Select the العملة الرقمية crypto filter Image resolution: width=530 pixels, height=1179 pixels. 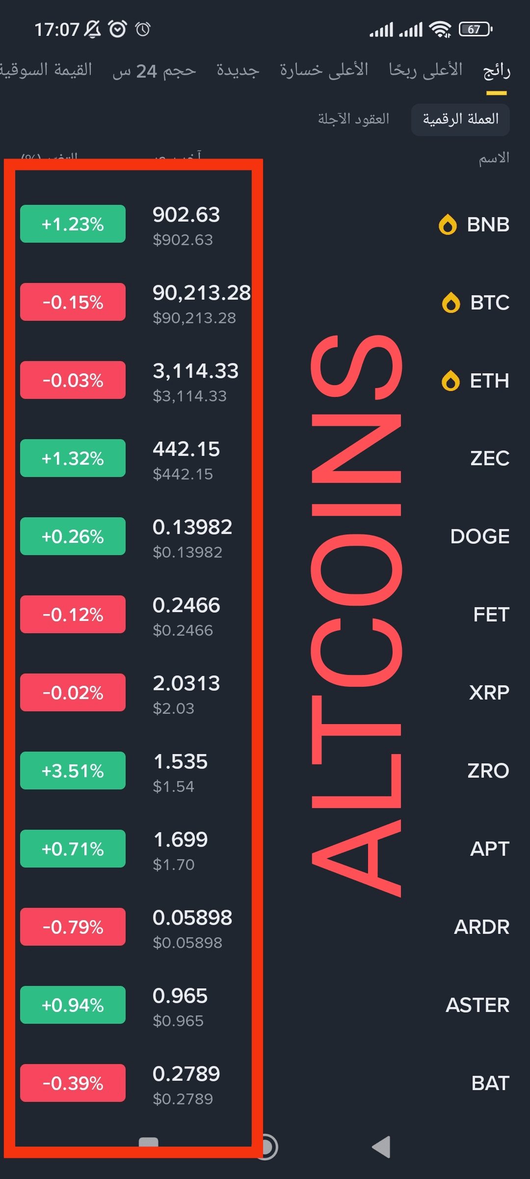click(460, 119)
